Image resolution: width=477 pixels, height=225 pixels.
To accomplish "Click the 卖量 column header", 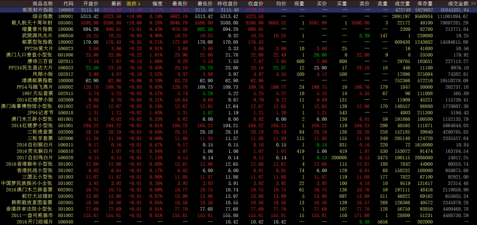I will (382, 4).
